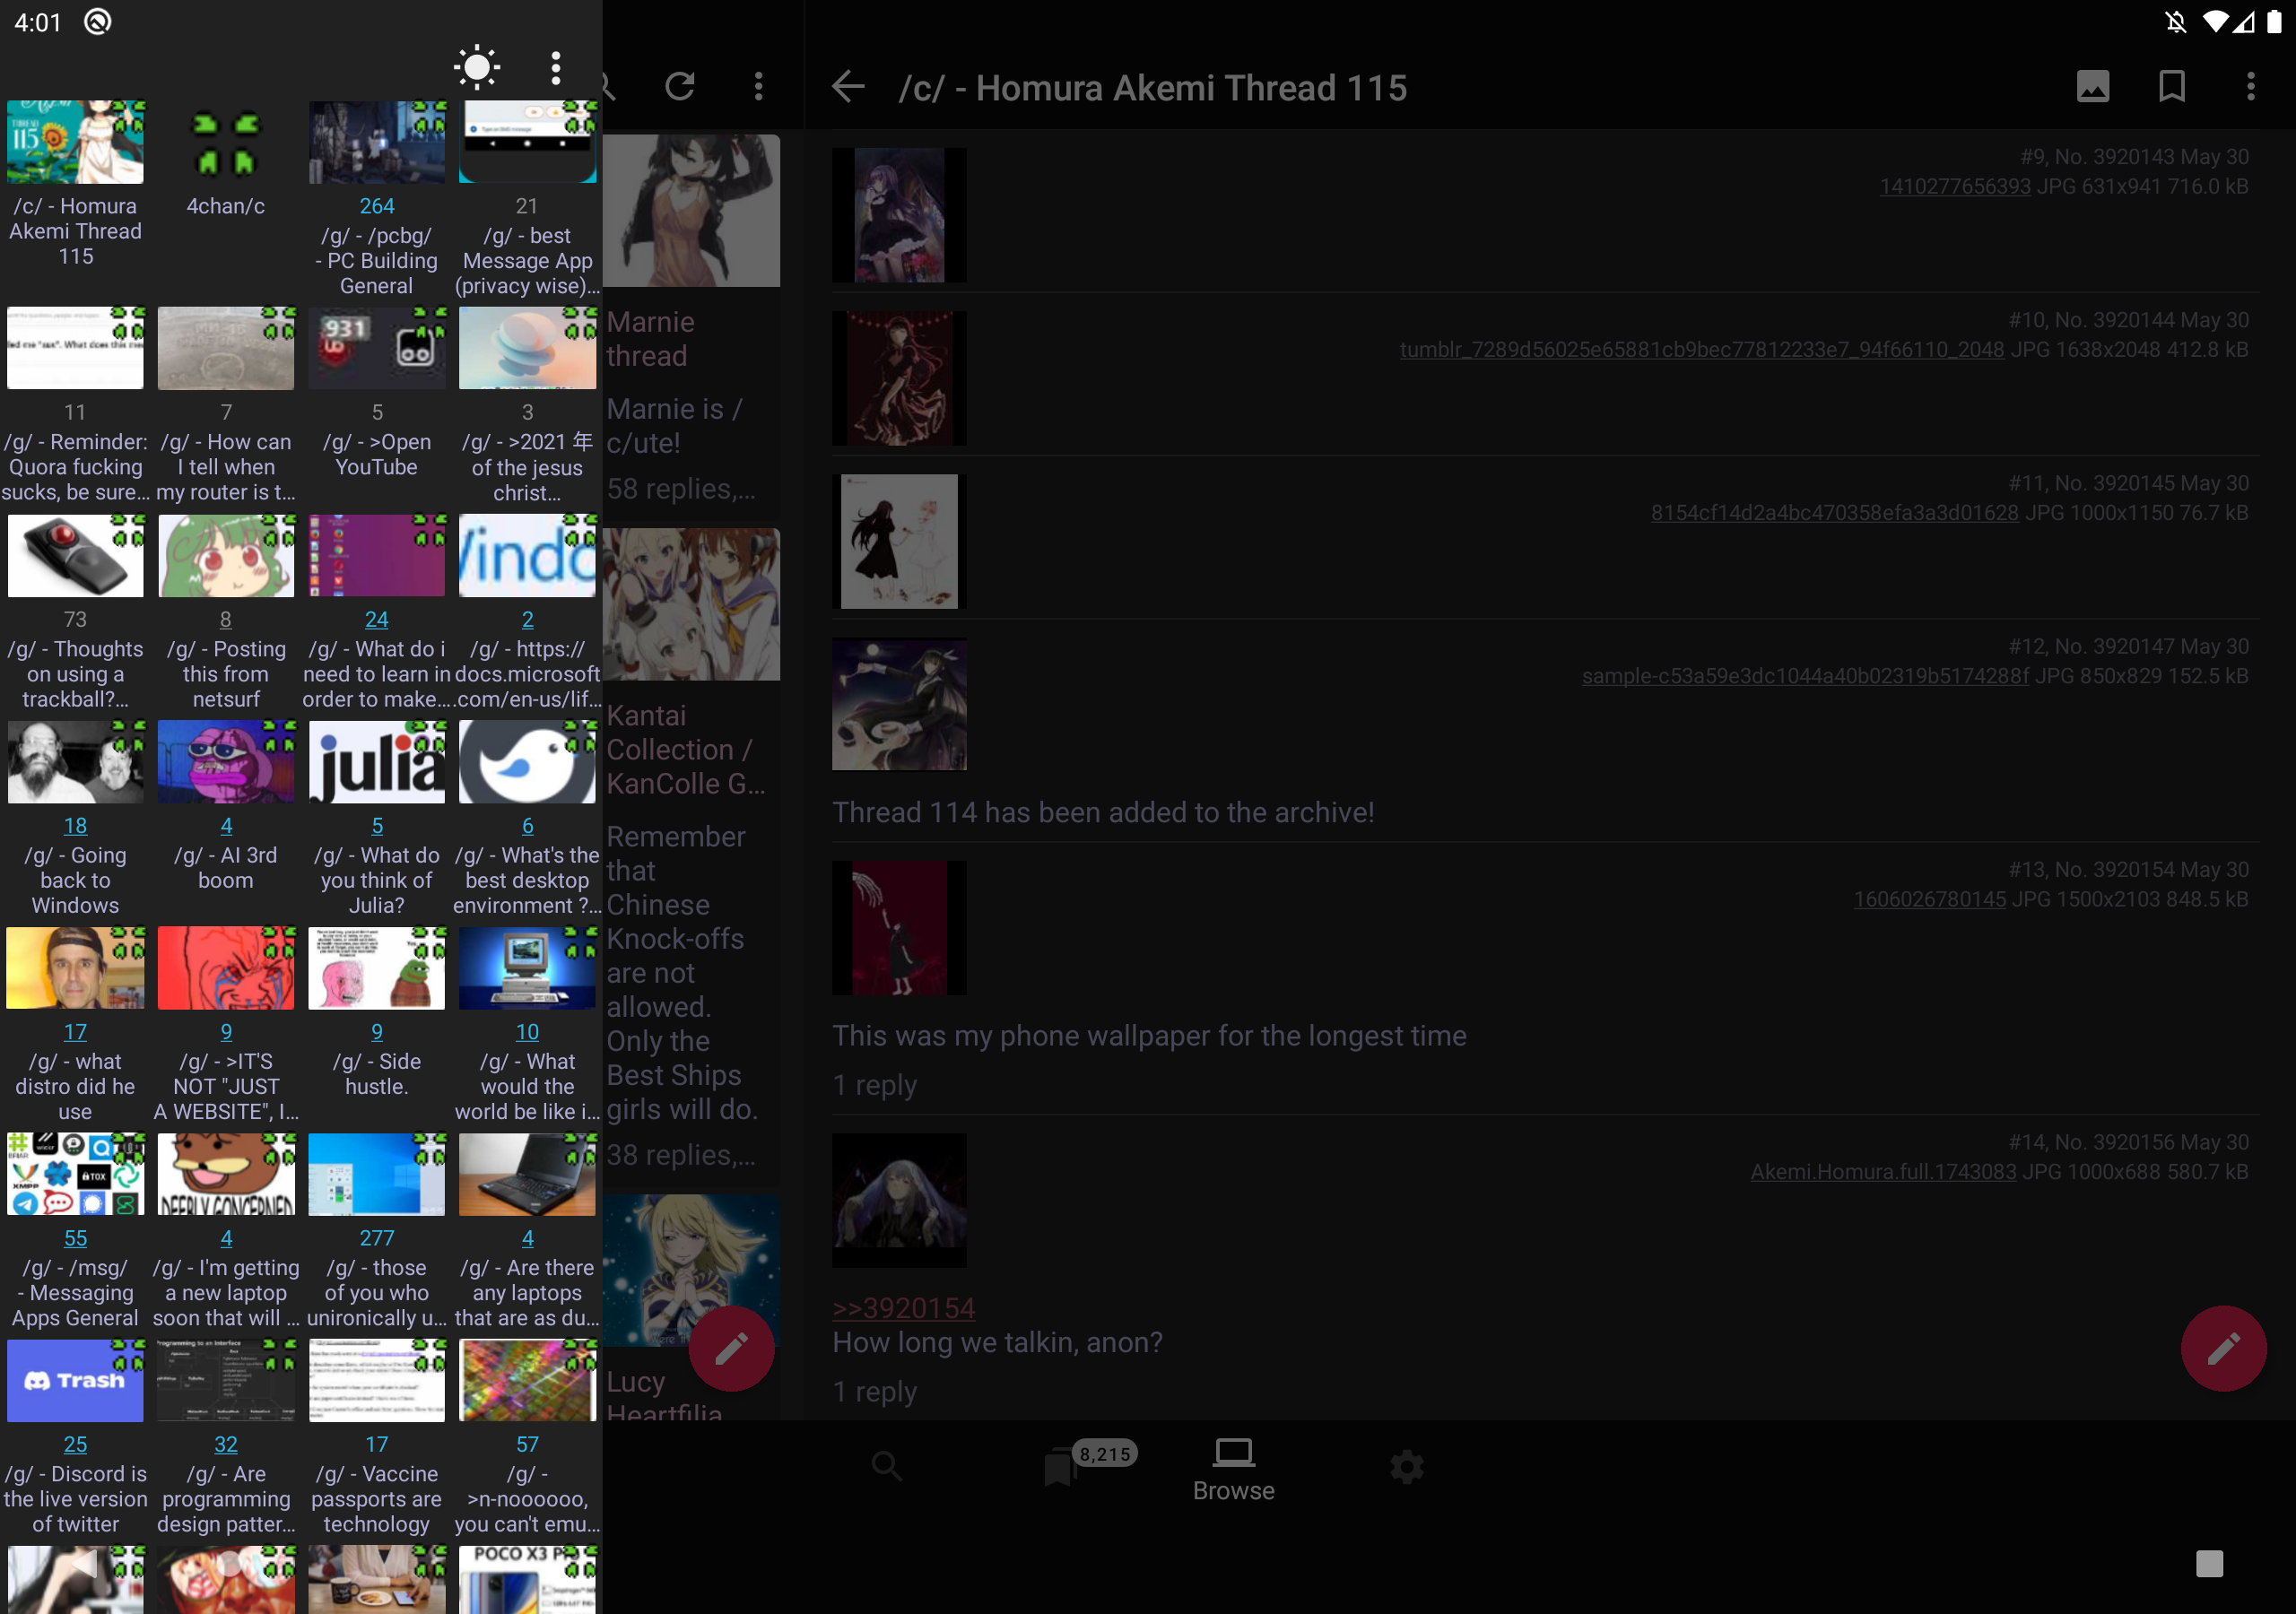This screenshot has height=1614, width=2296.
Task: Show replies under the phone wallpaper post
Action: [x=874, y=1085]
